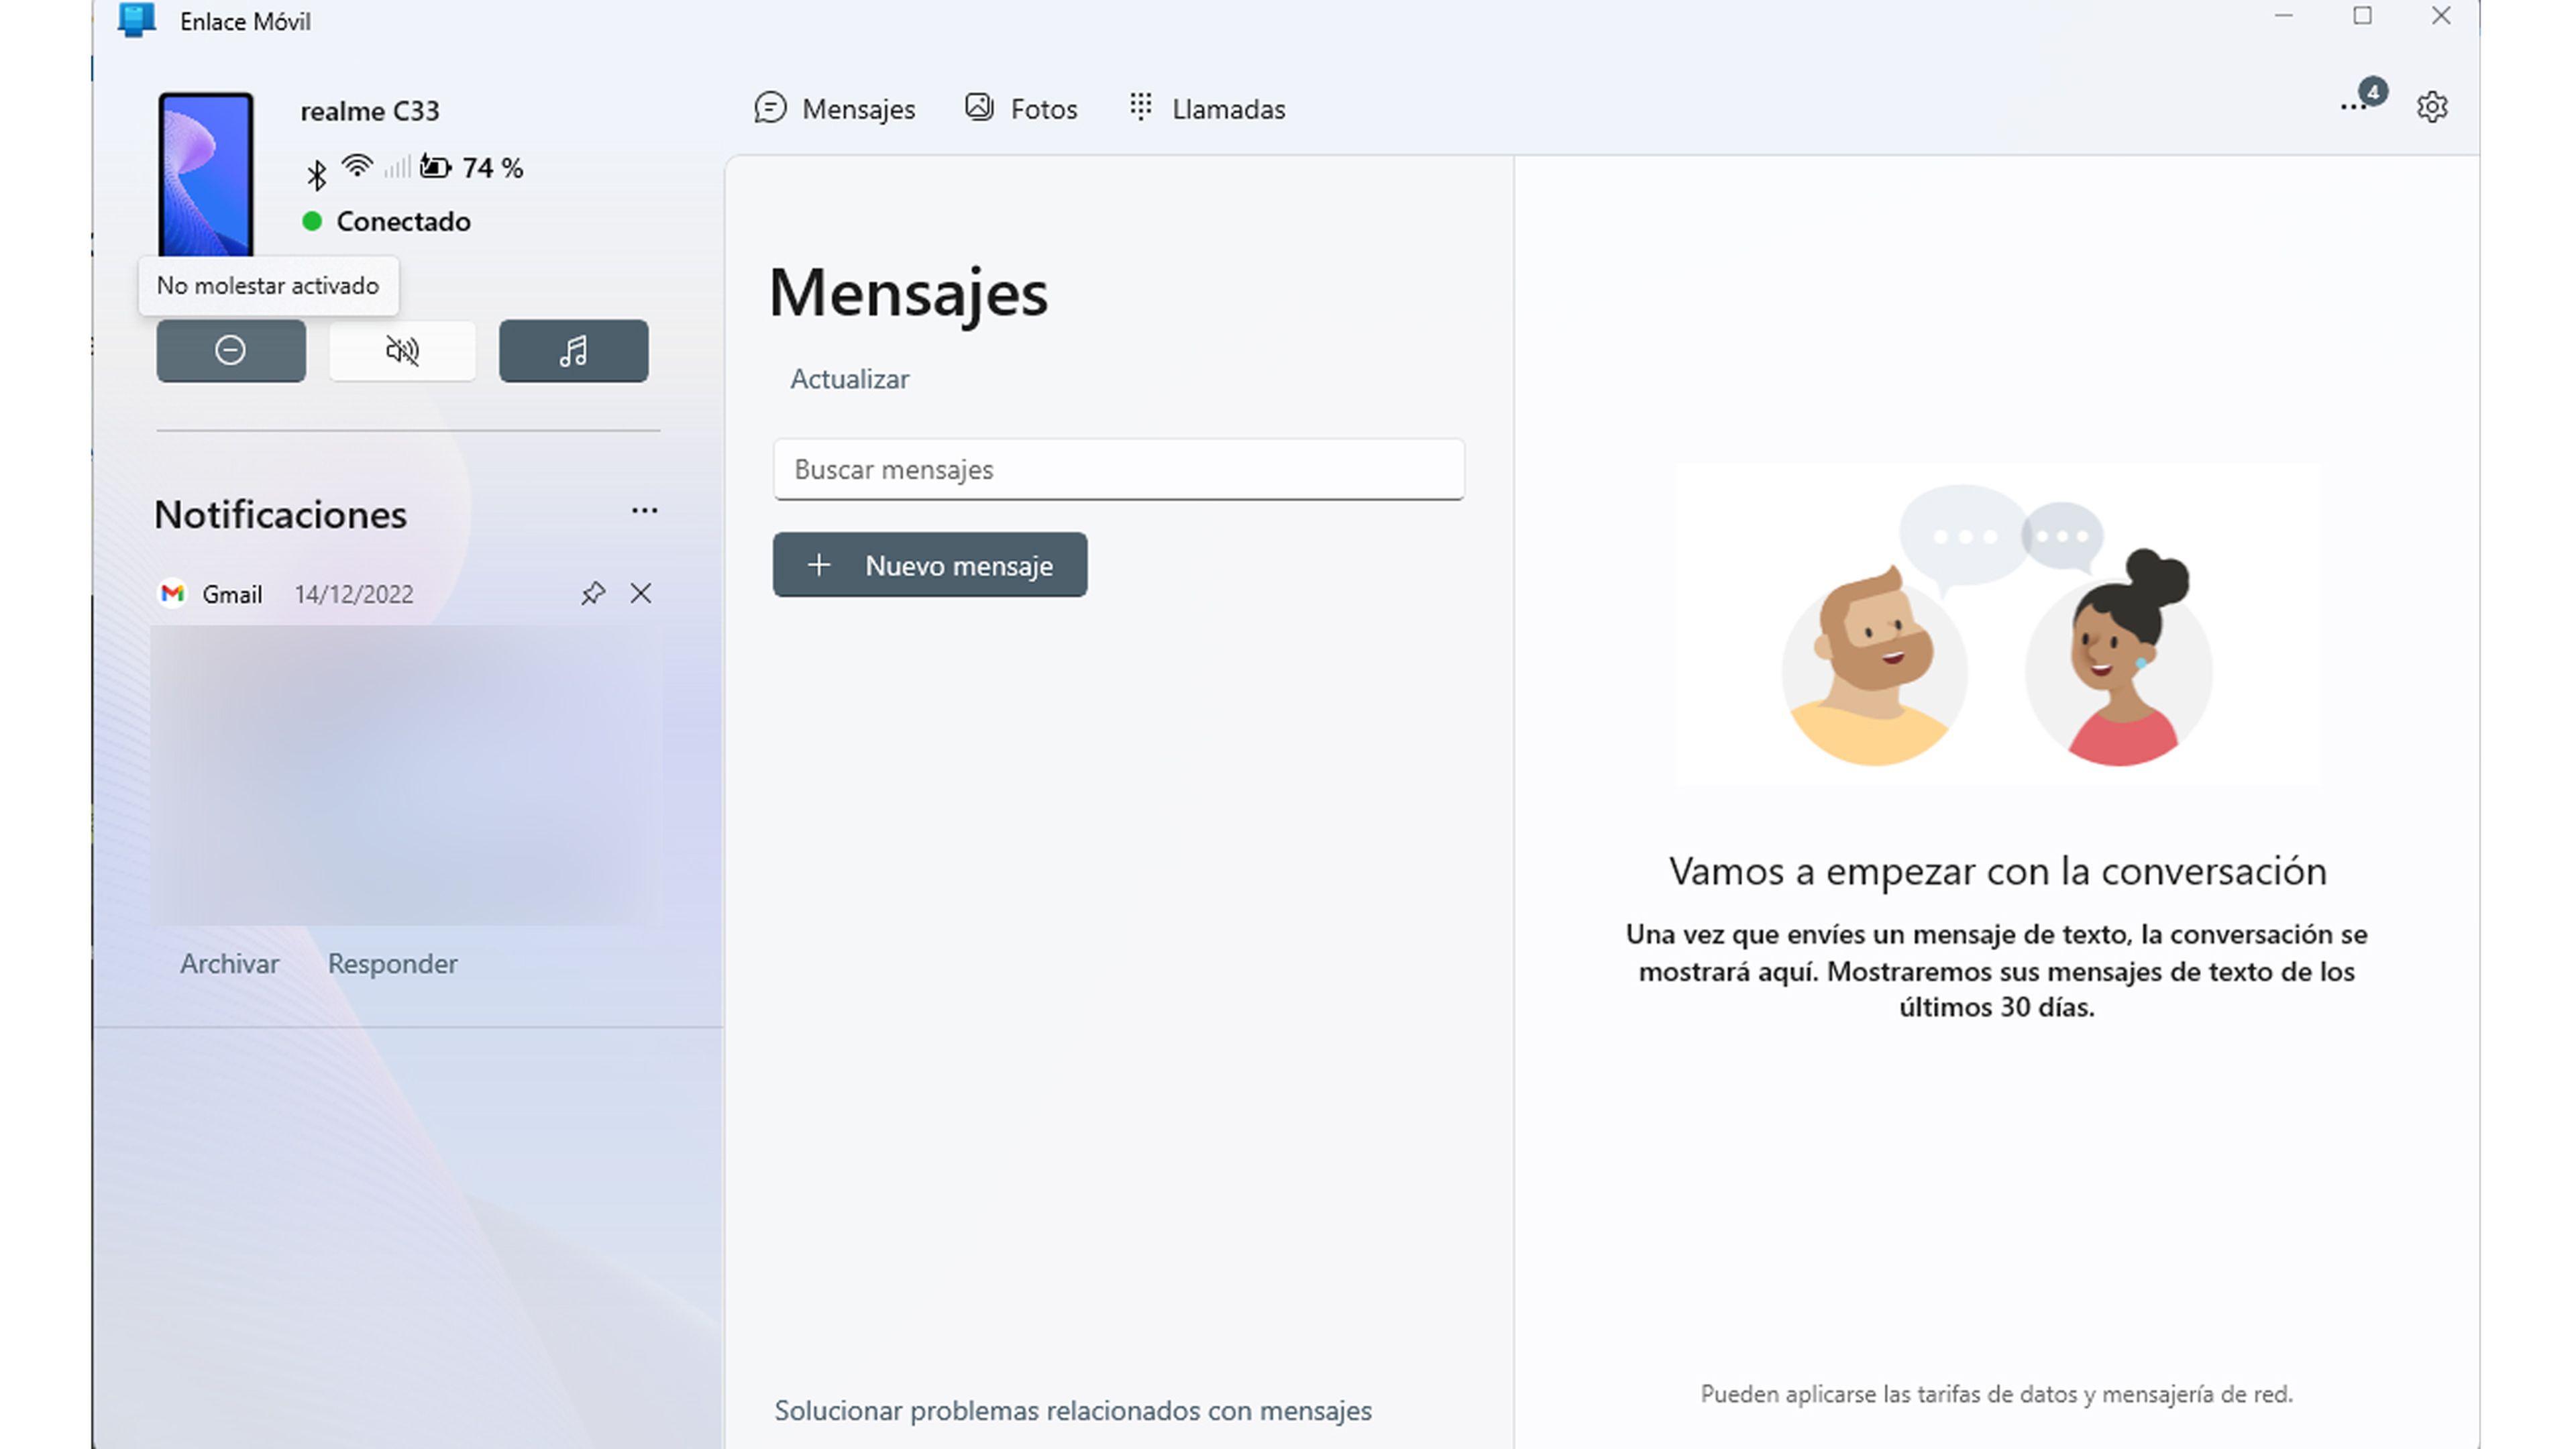Viewport: 2576px width, 1449px height.
Task: Toggle the Do Not Disturb button
Action: 231,351
